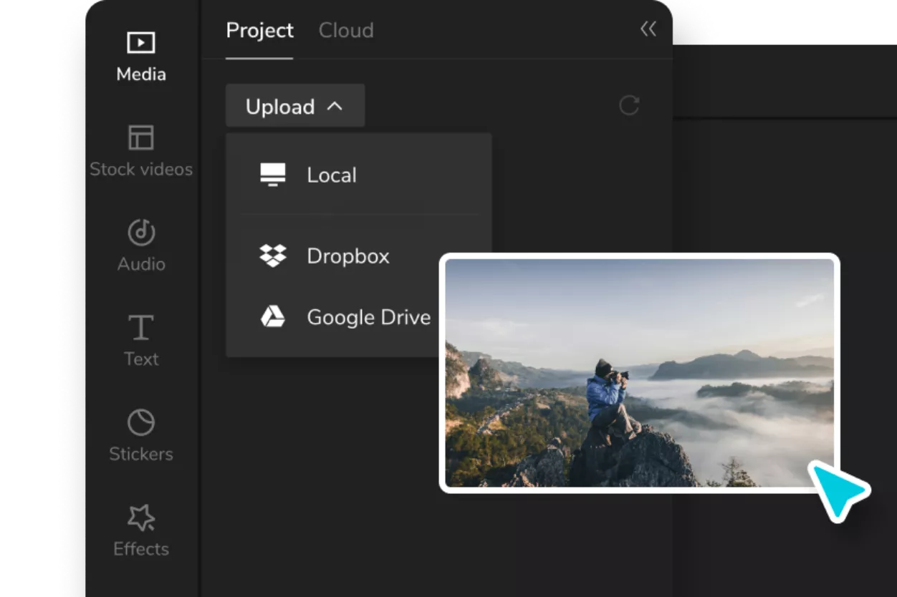Open the Media panel icon
Image resolution: width=897 pixels, height=597 pixels.
(141, 43)
